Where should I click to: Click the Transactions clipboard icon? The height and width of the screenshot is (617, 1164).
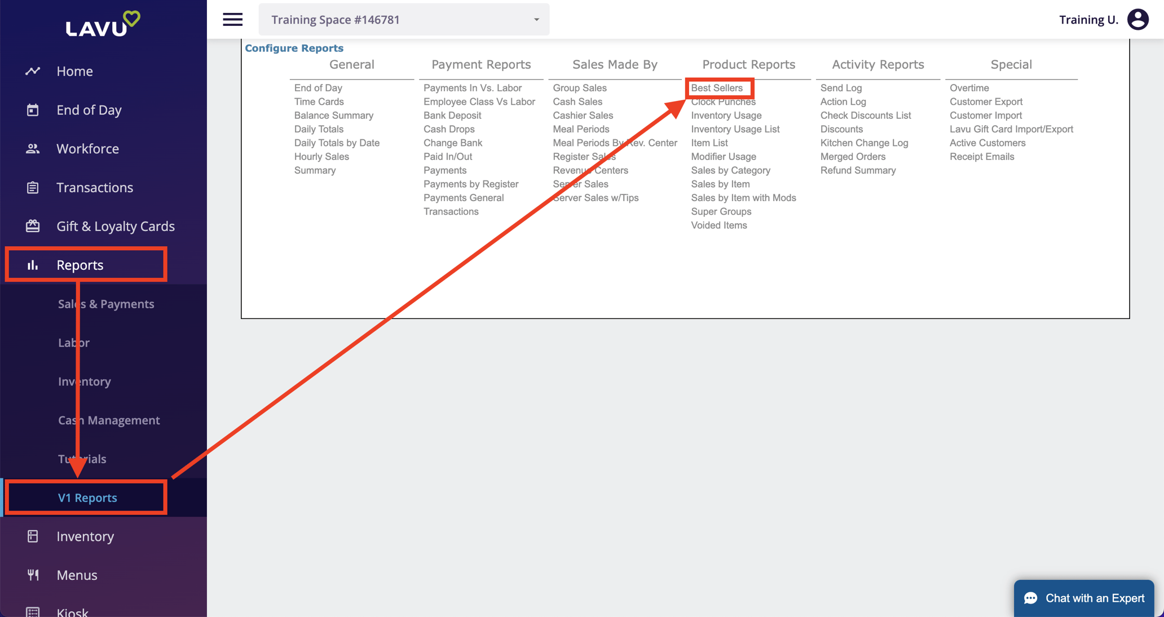(33, 188)
